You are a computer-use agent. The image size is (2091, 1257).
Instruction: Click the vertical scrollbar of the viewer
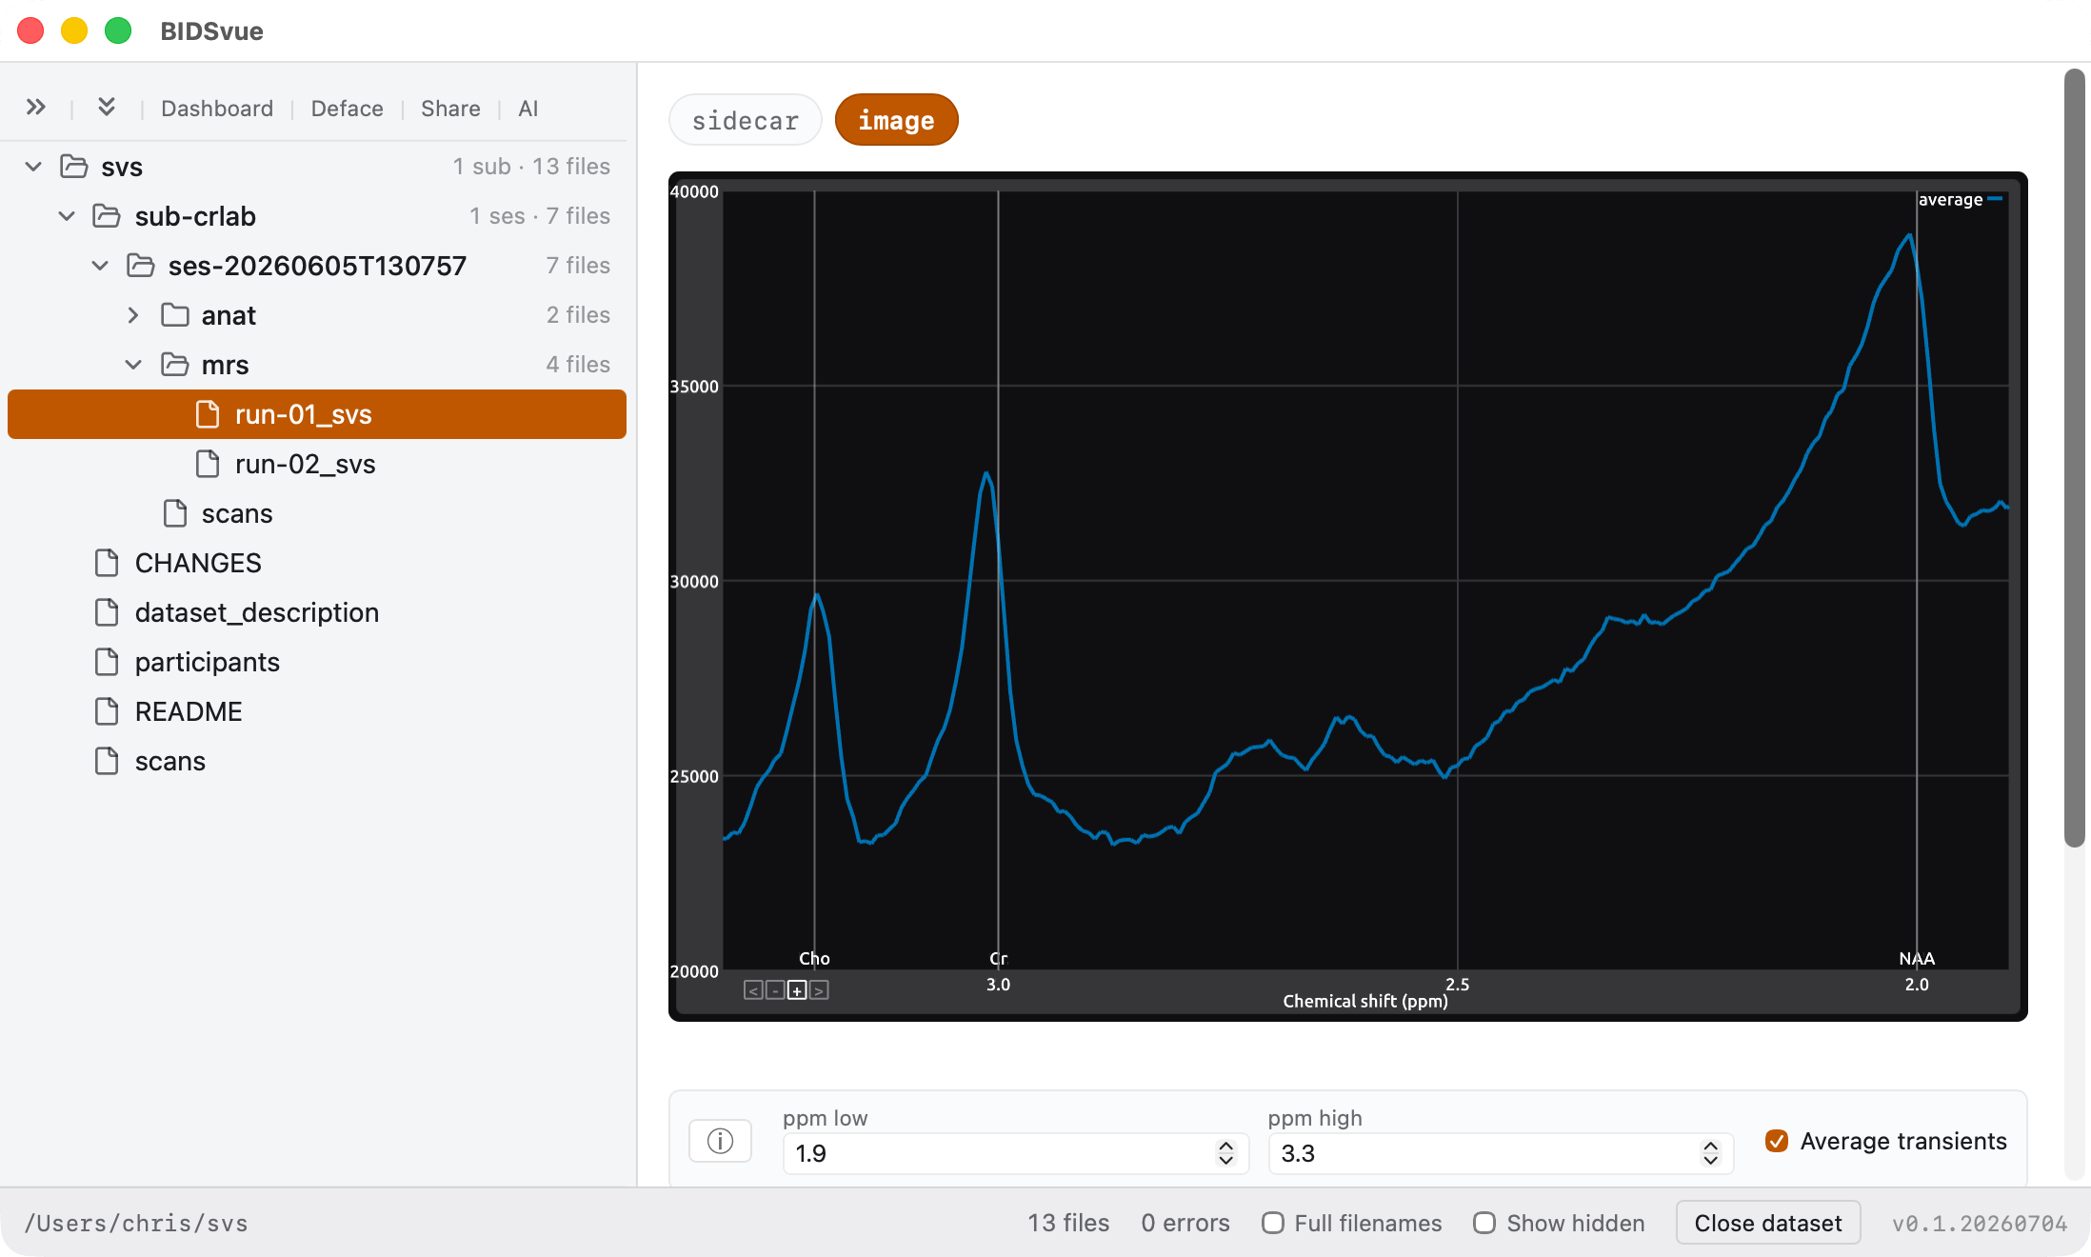(x=2075, y=457)
